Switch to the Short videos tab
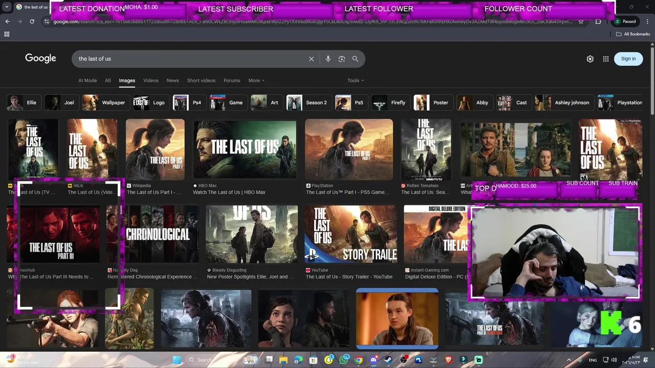Image resolution: width=655 pixels, height=368 pixels. coord(201,80)
